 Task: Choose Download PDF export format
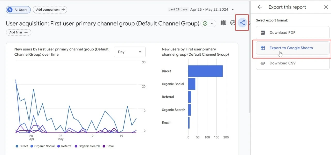[293, 33]
